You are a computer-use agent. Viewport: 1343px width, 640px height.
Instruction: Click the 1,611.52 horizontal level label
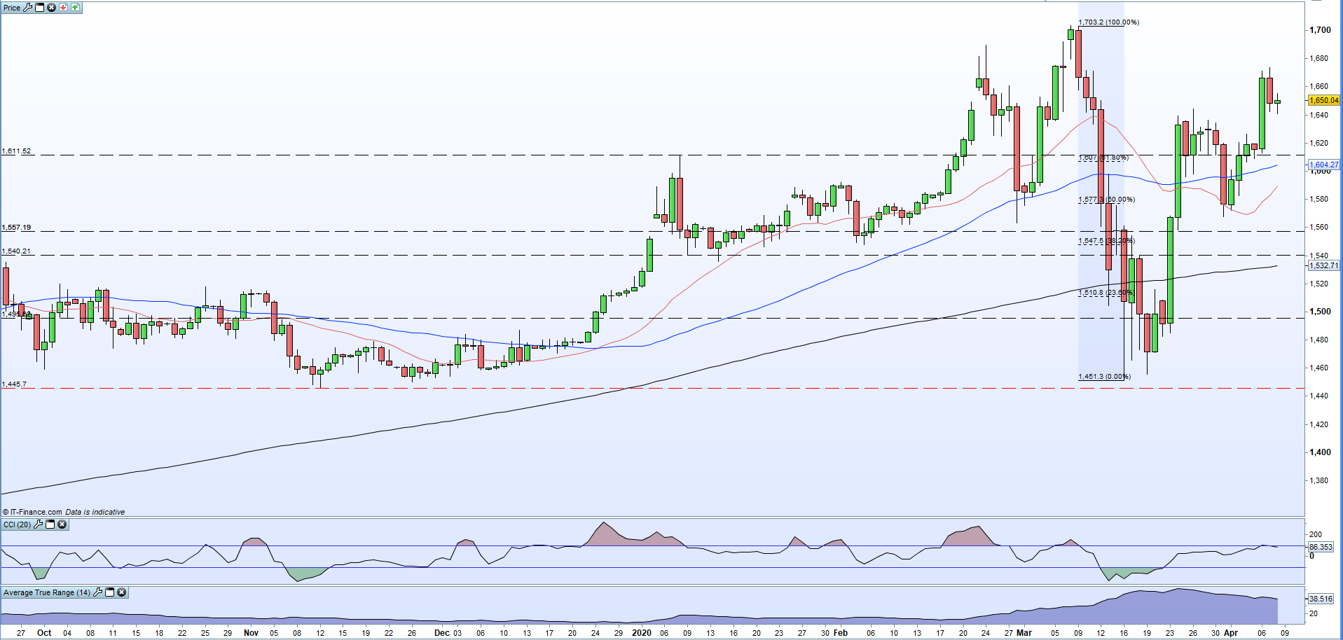tap(16, 151)
